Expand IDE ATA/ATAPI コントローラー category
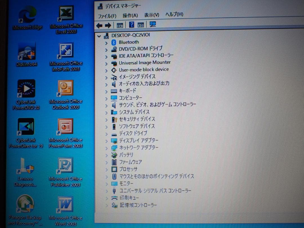The height and width of the screenshot is (228, 304). pos(106,57)
